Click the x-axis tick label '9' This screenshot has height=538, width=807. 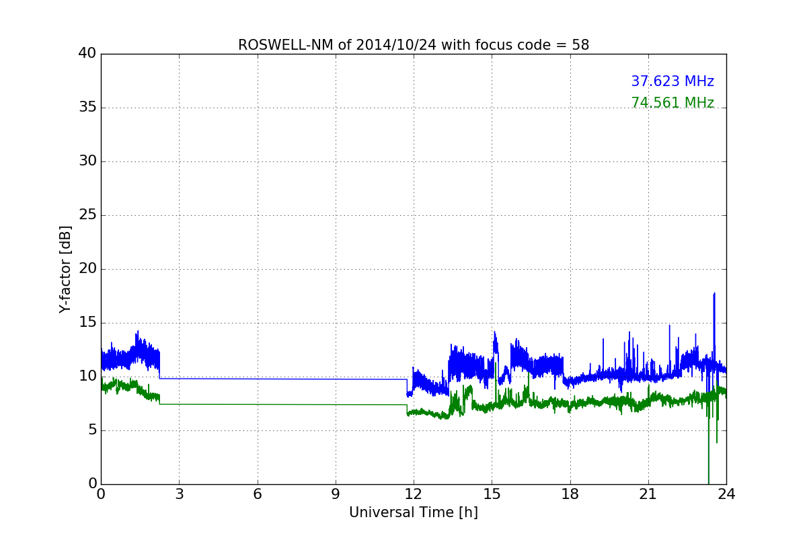tap(336, 494)
